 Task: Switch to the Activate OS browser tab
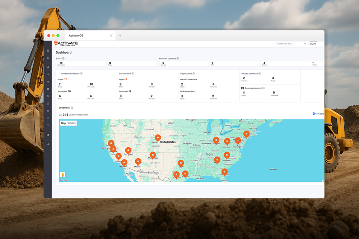(x=90, y=35)
